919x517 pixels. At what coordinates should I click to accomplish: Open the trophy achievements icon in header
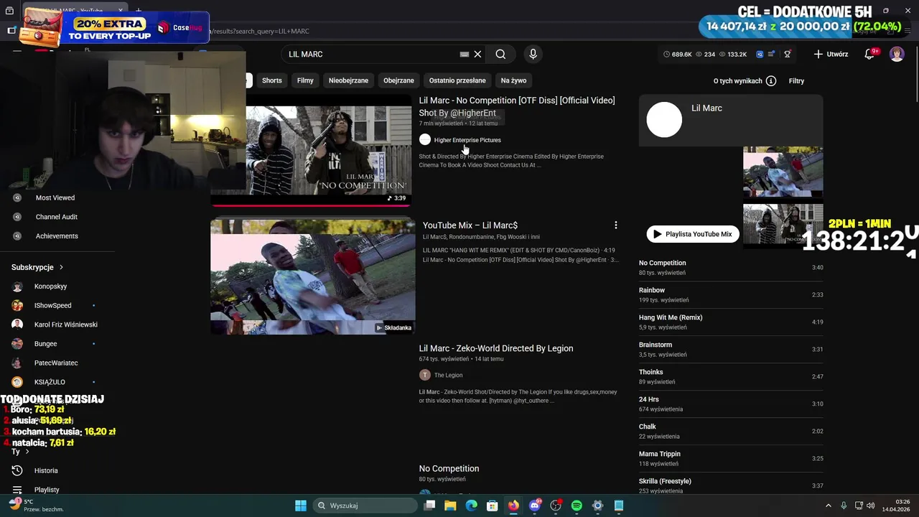click(x=787, y=54)
